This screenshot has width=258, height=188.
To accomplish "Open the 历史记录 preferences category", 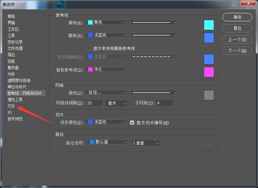I will click(15, 42).
